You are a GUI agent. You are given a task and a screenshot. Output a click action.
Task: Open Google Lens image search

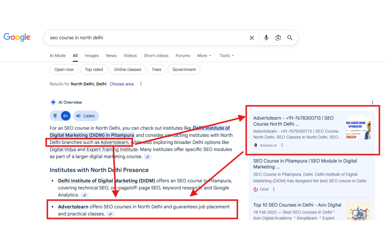pyautogui.click(x=278, y=38)
